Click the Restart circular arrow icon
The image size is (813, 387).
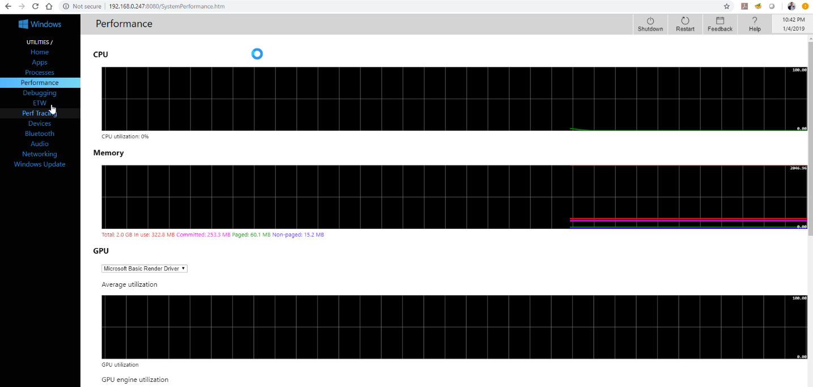point(685,20)
